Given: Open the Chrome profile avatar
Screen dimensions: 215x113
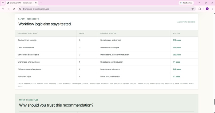Looking at the screenshot, I should click(207, 9).
